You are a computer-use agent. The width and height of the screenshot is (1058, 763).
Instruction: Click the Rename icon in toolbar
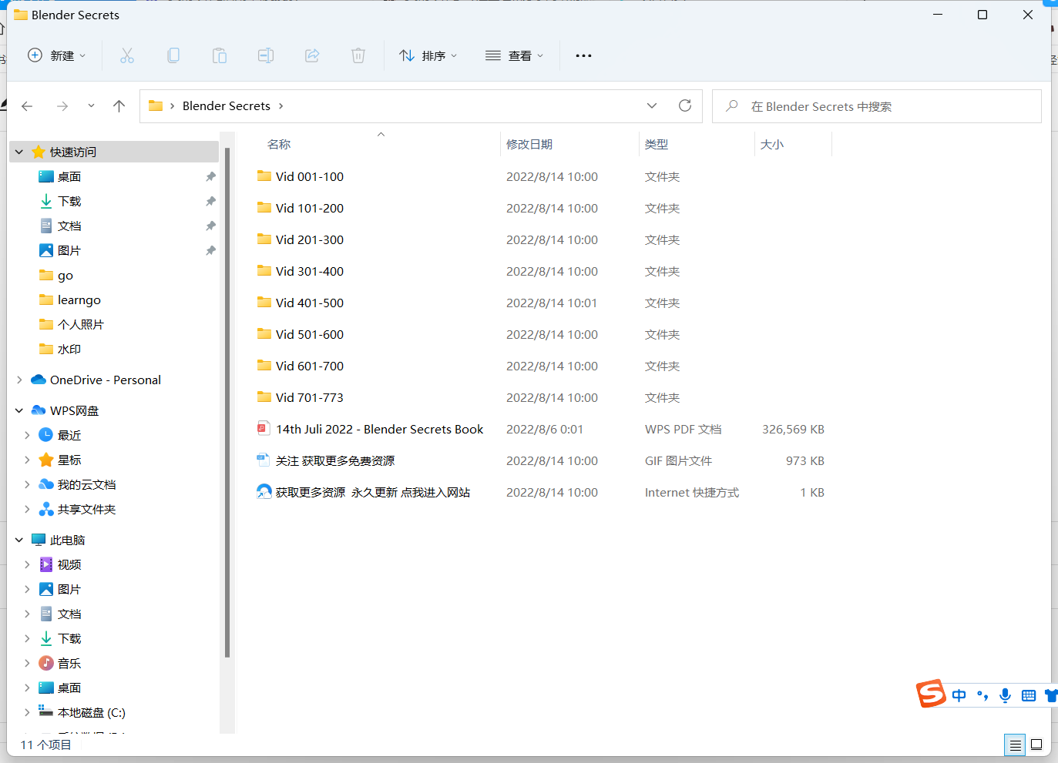click(x=266, y=55)
